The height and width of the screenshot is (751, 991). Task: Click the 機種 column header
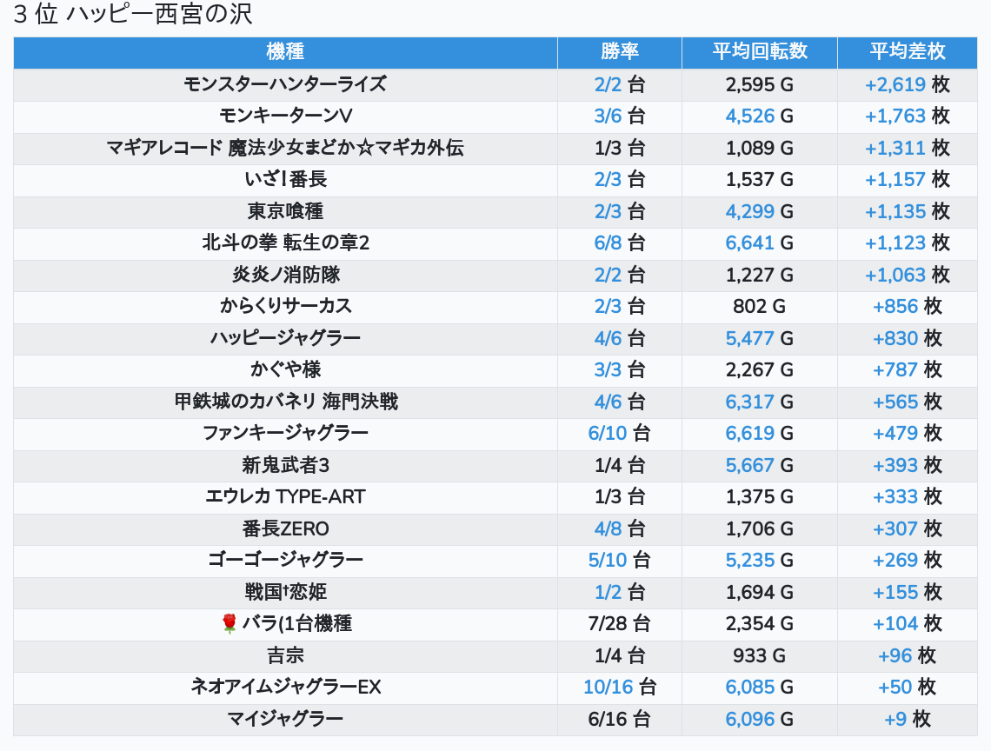[285, 51]
